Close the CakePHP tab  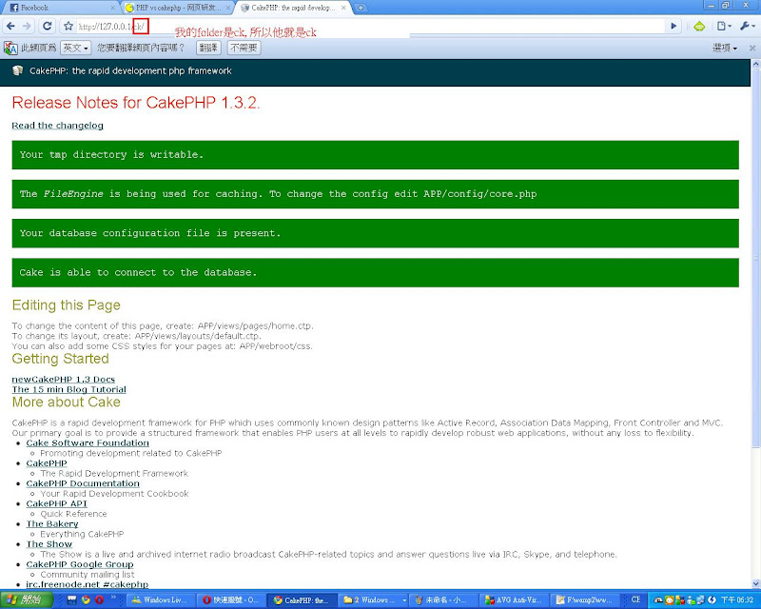coord(343,8)
